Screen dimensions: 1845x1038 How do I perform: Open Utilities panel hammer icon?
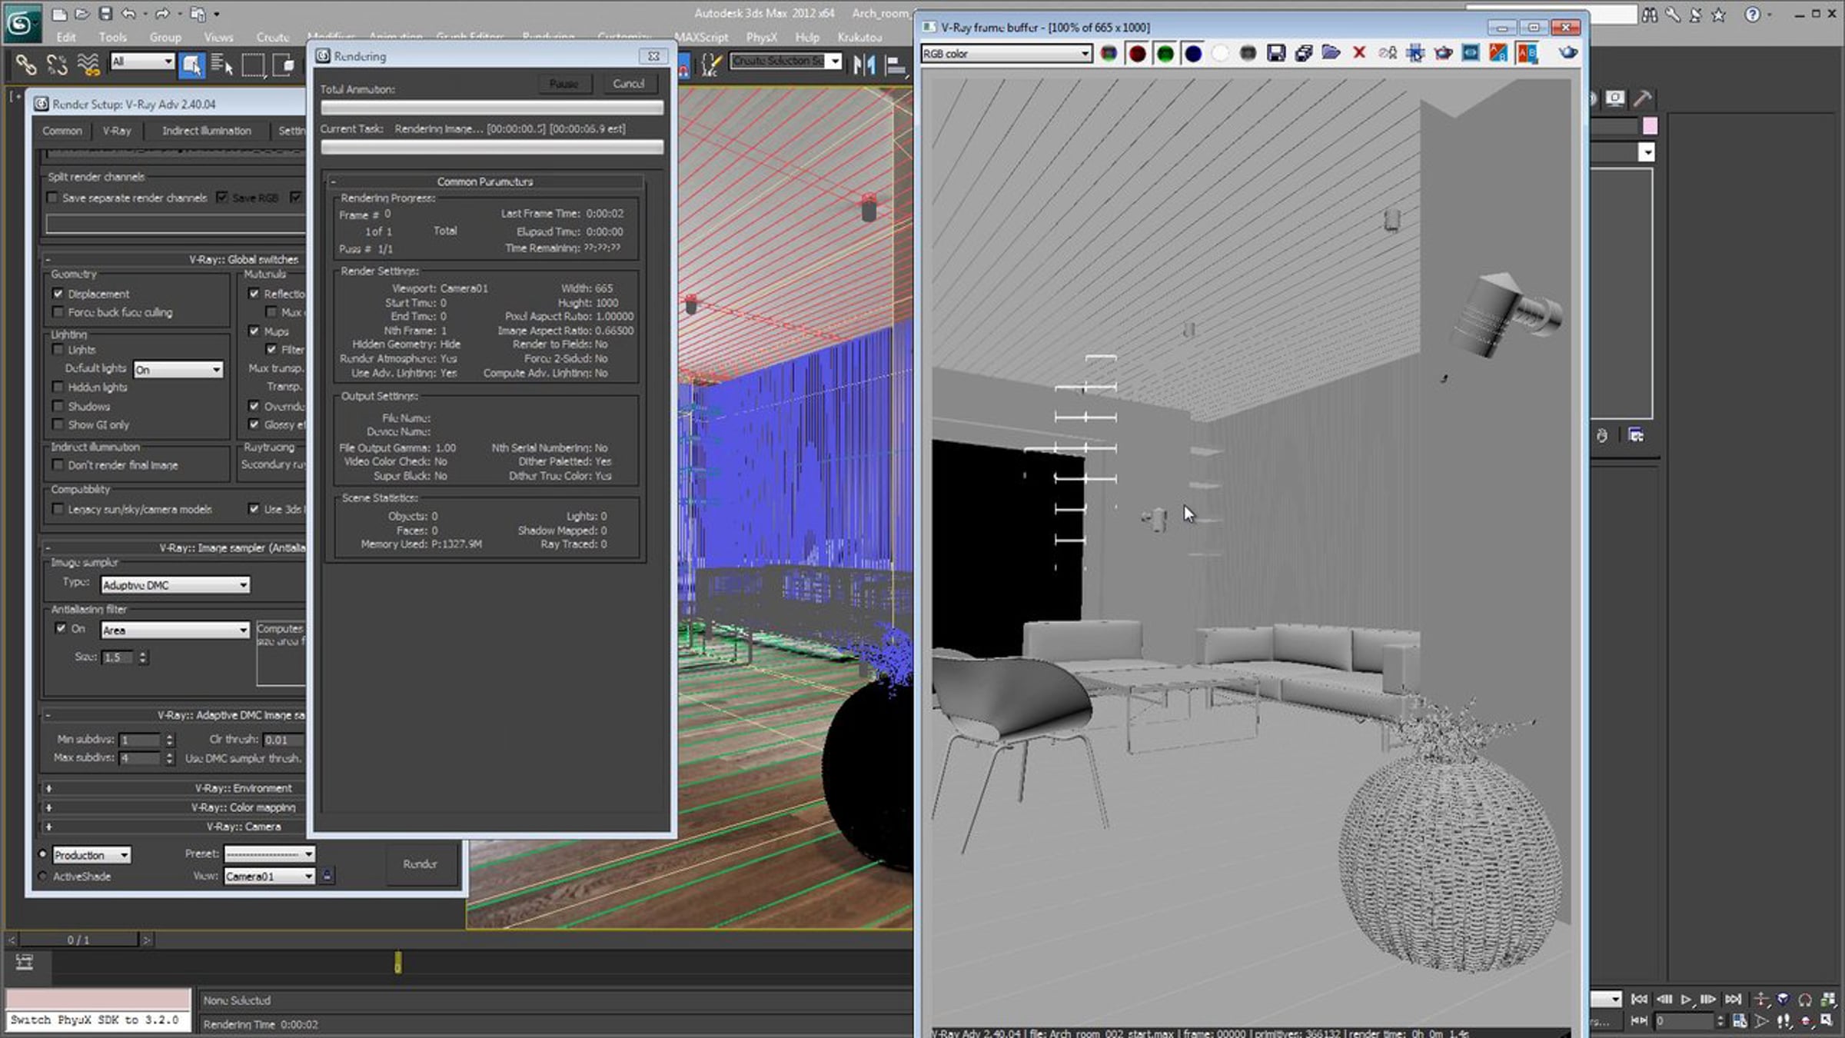coord(1642,98)
